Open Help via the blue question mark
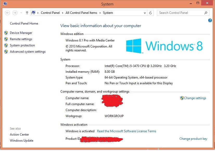 coord(210,20)
